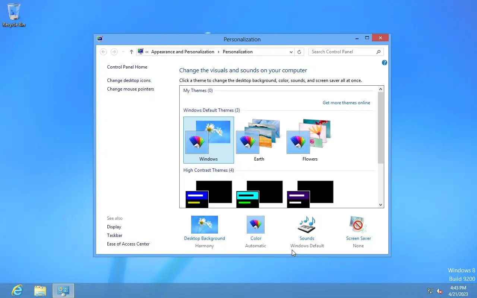The image size is (477, 298).
Task: Go back with the Back arrow
Action: [x=104, y=52]
